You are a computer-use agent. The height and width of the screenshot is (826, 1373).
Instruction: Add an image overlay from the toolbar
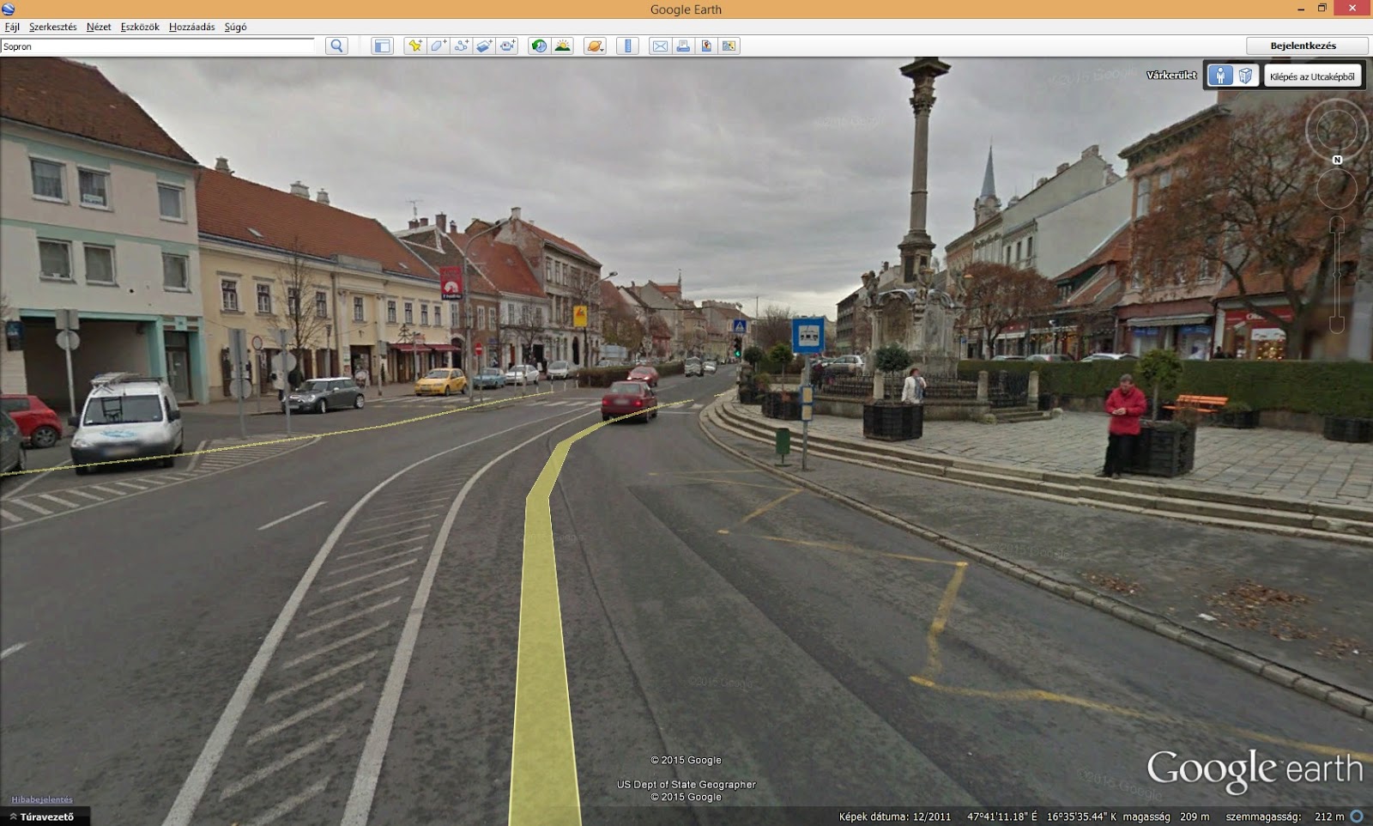click(484, 46)
